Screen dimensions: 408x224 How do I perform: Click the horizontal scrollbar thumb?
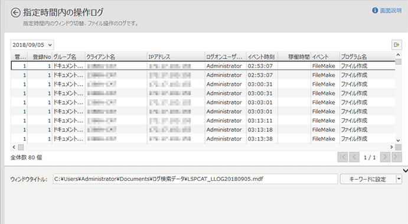pyautogui.click(x=21, y=147)
